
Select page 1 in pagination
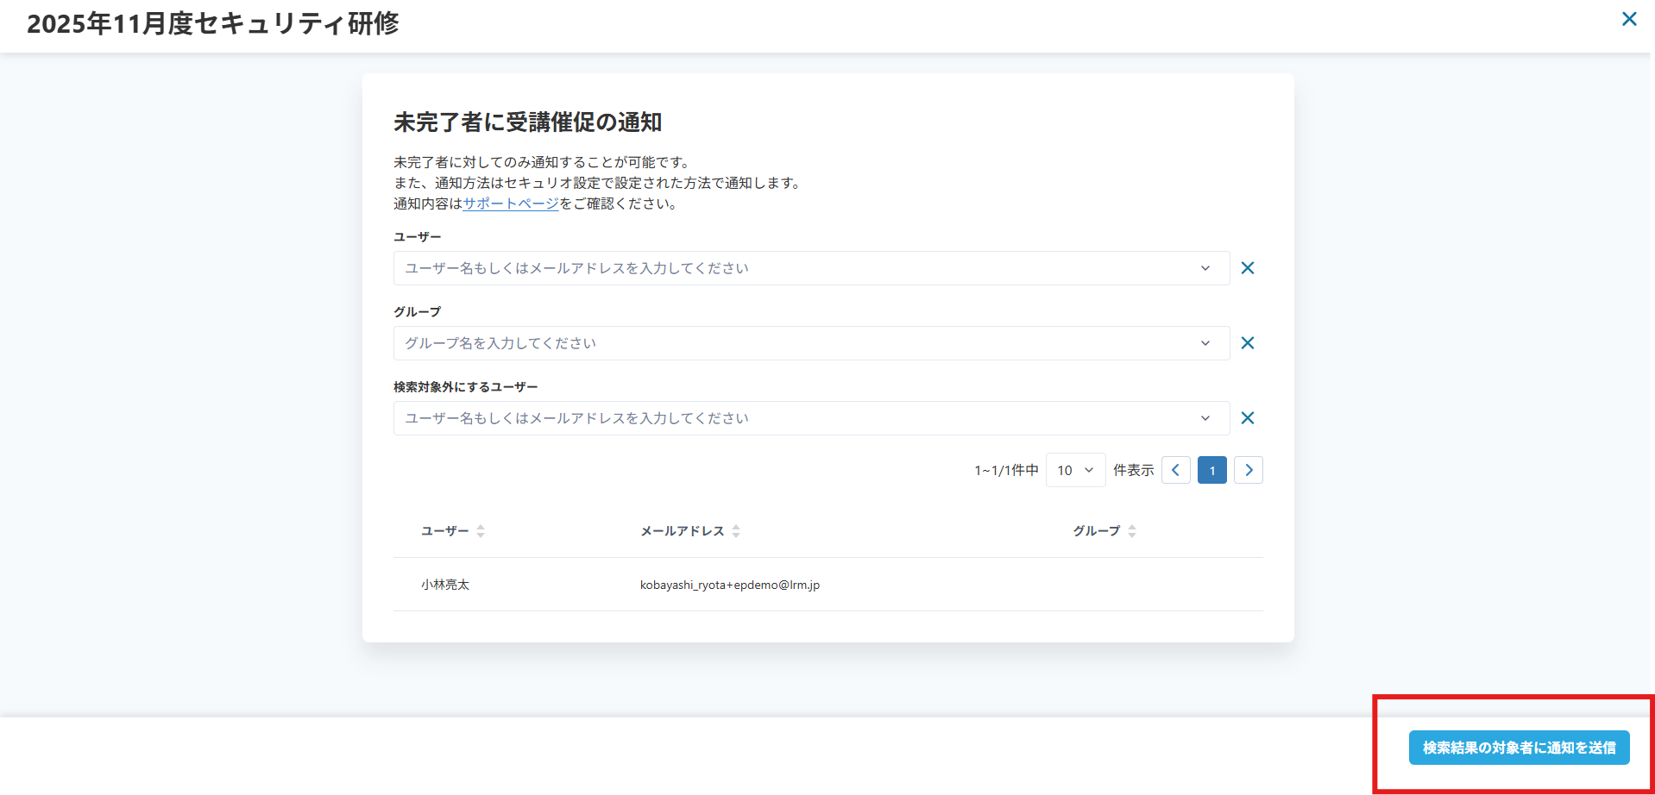click(1211, 470)
